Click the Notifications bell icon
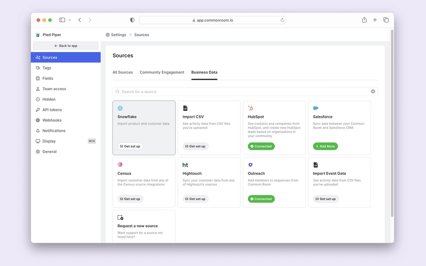426x266 pixels. 38,131
